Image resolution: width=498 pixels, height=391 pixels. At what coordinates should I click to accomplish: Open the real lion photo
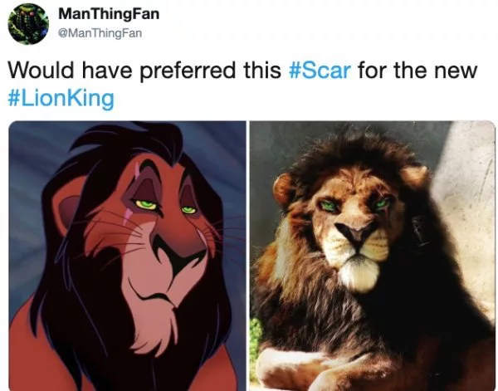(373, 256)
